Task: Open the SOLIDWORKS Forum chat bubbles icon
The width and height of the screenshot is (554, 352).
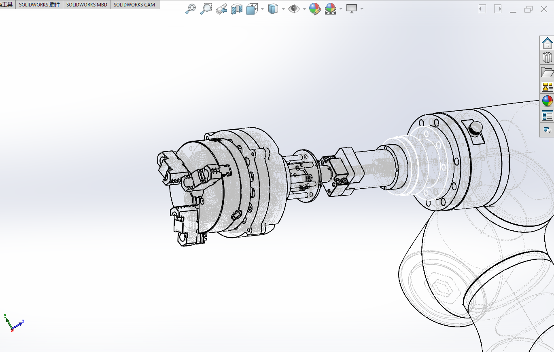Action: [x=547, y=130]
